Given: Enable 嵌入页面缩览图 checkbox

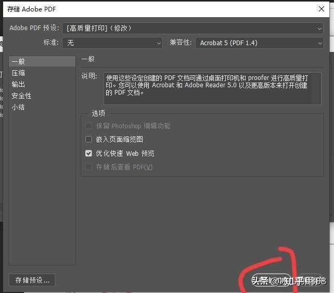Looking at the screenshot, I should coord(88,139).
